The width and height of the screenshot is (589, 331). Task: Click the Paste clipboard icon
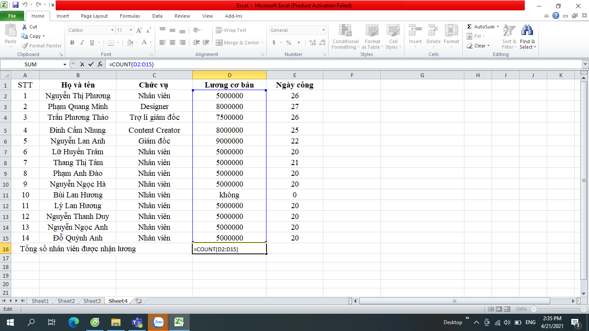10,31
